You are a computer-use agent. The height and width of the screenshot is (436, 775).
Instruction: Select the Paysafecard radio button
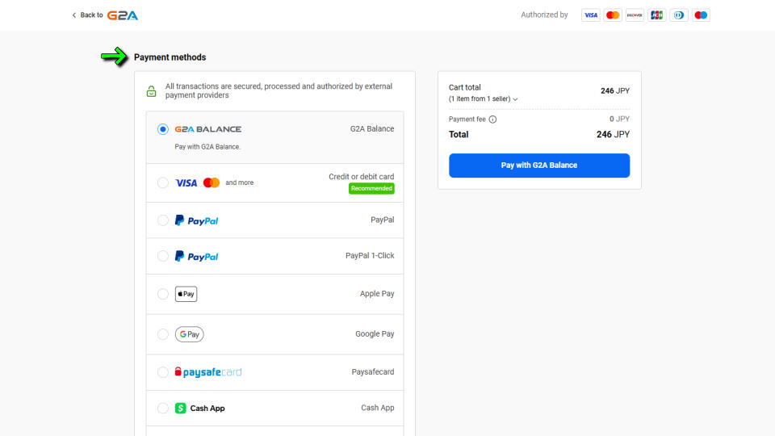pyautogui.click(x=162, y=372)
